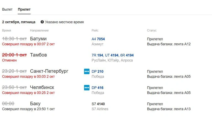Viewport: 212px width, 117px height.
Task: Click Победа under DP 416
Action: pos(98,93)
